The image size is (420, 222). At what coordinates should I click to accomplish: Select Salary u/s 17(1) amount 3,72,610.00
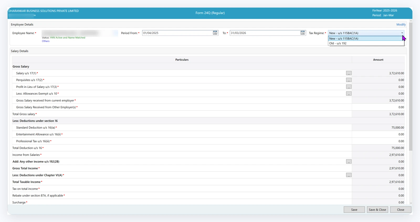tap(378, 73)
